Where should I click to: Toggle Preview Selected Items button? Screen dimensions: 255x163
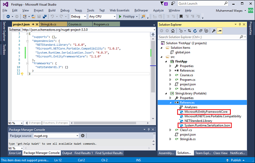(220, 31)
